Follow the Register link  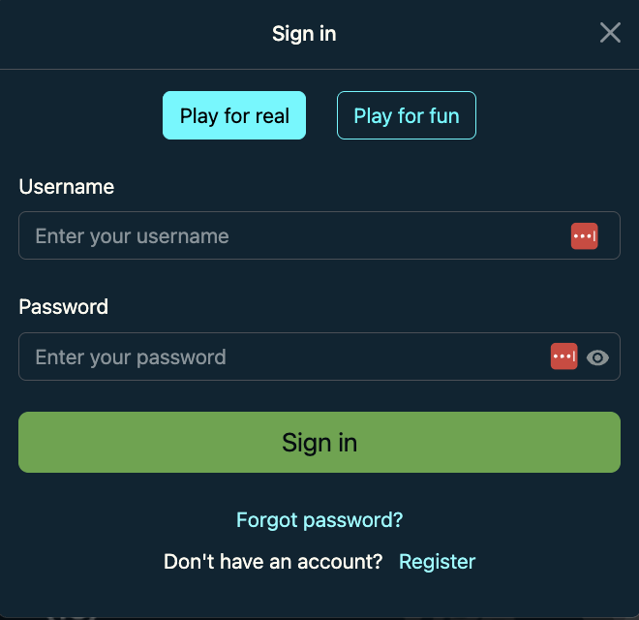438,562
